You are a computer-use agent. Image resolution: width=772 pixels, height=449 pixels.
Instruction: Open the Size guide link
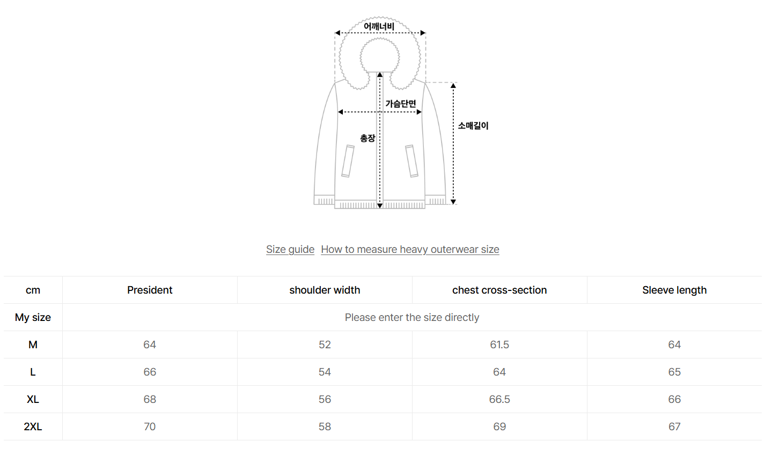click(290, 249)
